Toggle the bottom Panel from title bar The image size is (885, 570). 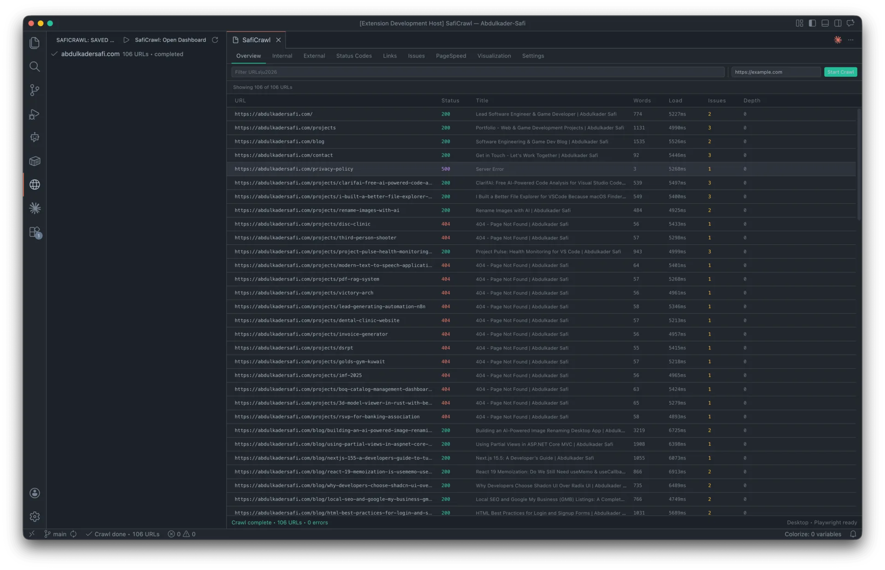(x=825, y=23)
